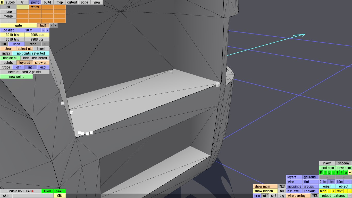The width and height of the screenshot is (352, 198).
Task: Open the build tab
Action: click(47, 2)
